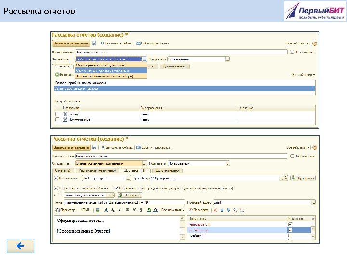Click Записать и закрыть button in lower form
Screen dimensions: 347x260
pyautogui.click(x=71, y=147)
